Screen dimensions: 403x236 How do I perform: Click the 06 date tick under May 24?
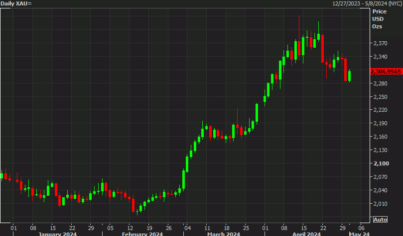(x=361, y=228)
